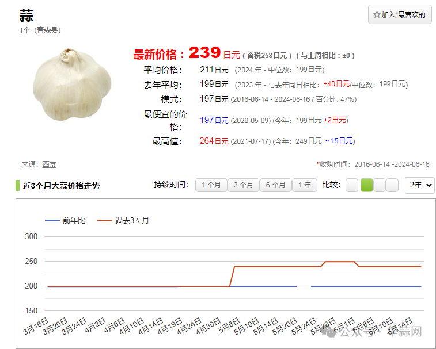Click the 与上周相比：±0 text
Screen dimensions: 436x349
pyautogui.click(x=325, y=56)
